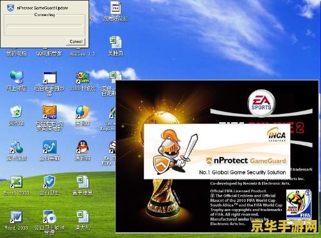Click "nProtect GameGuard" banner text

(250, 161)
